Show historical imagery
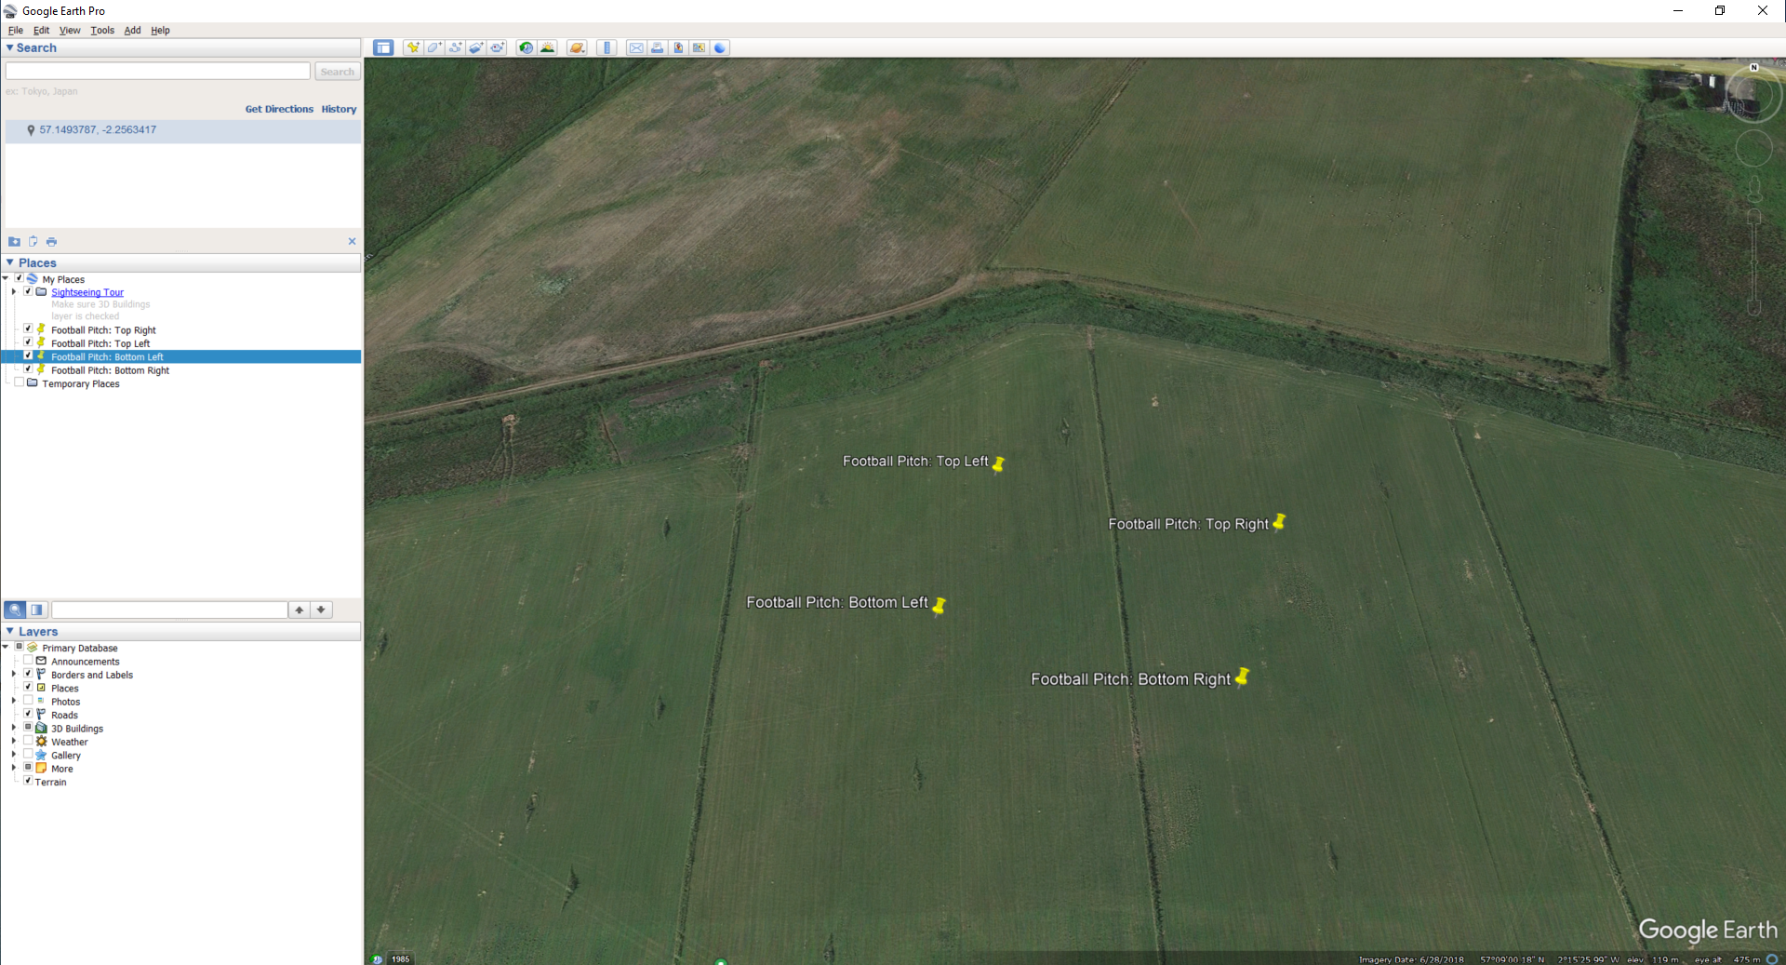 coord(525,47)
